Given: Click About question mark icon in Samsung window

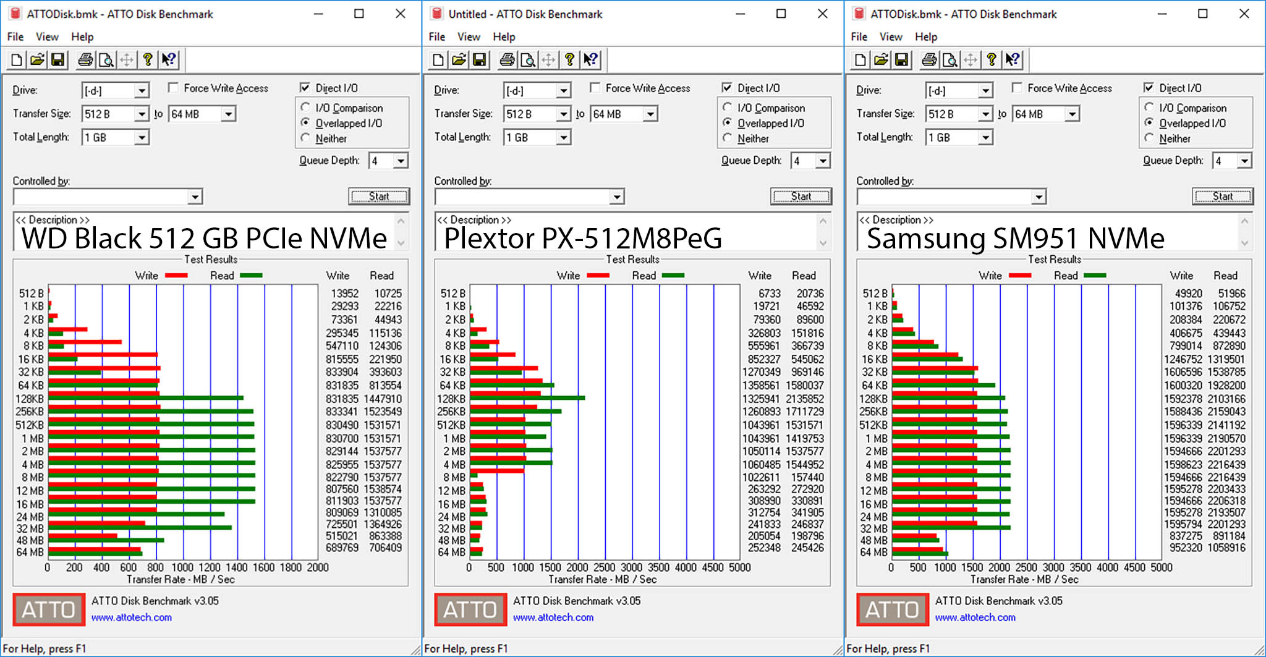Looking at the screenshot, I should (x=992, y=60).
